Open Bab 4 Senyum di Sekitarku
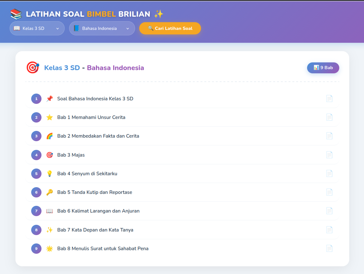 [x=182, y=173]
